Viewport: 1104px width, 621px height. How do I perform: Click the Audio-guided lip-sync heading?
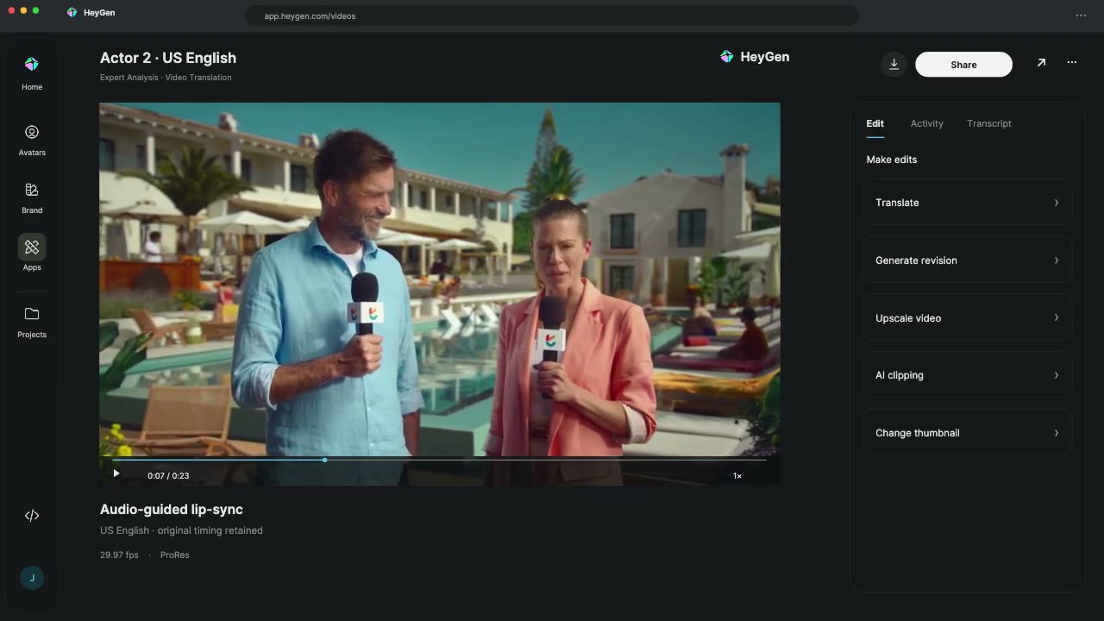coord(172,510)
